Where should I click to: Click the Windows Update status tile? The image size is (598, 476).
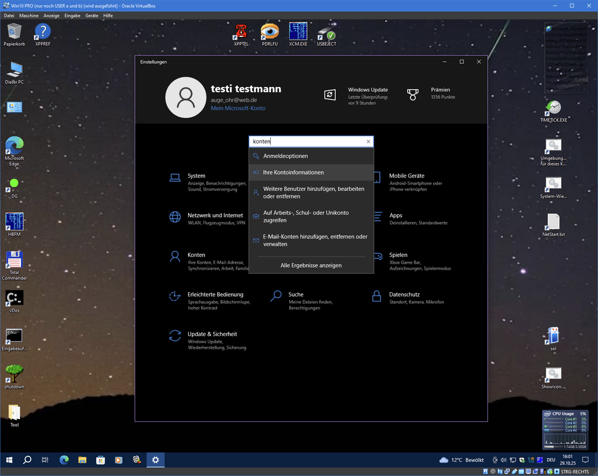click(x=356, y=96)
